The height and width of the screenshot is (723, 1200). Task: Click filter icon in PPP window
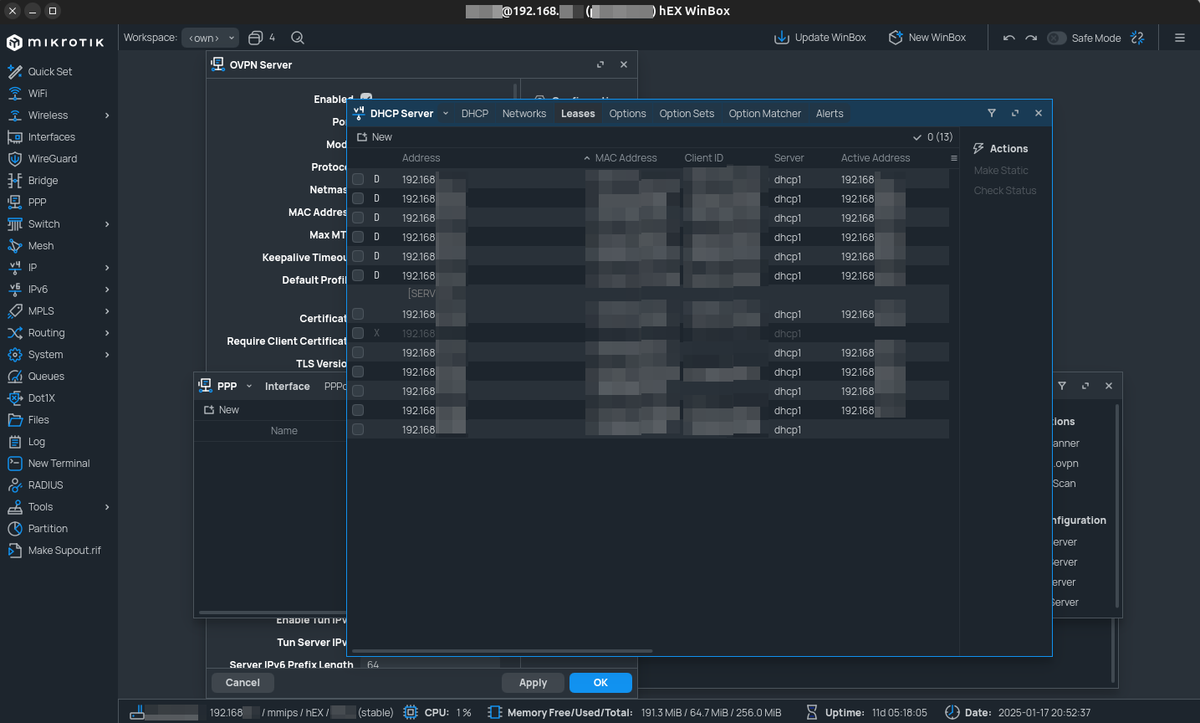(1062, 386)
